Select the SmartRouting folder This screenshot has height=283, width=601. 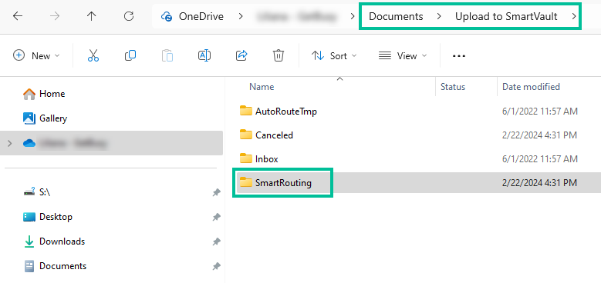283,182
